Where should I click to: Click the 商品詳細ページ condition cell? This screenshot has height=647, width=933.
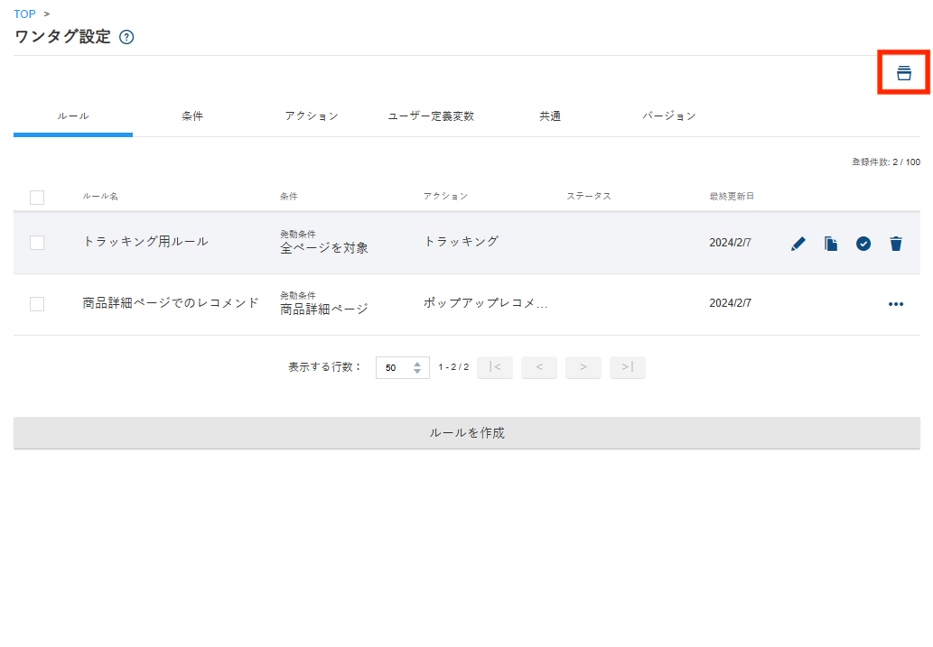(x=324, y=310)
